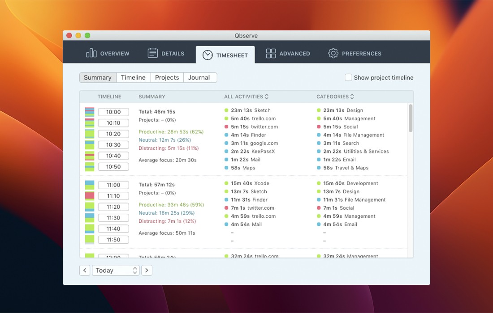Go to previous day with left arrow

coord(85,270)
